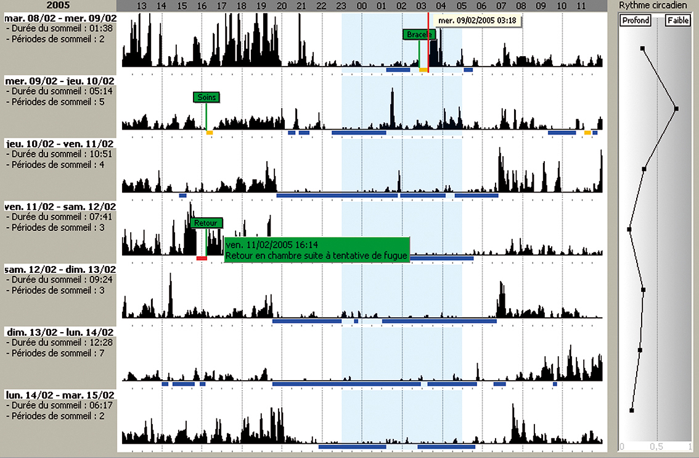
Task: Click the "00" hour on the time axis
Action: [x=362, y=6]
